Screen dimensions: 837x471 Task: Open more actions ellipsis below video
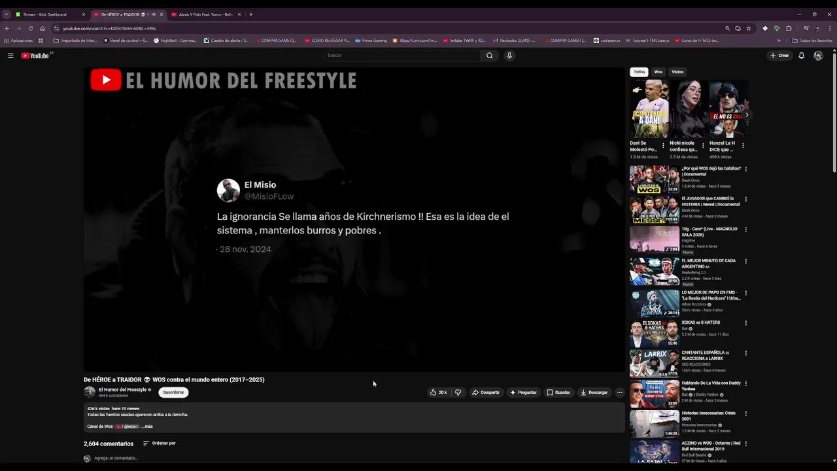[620, 392]
